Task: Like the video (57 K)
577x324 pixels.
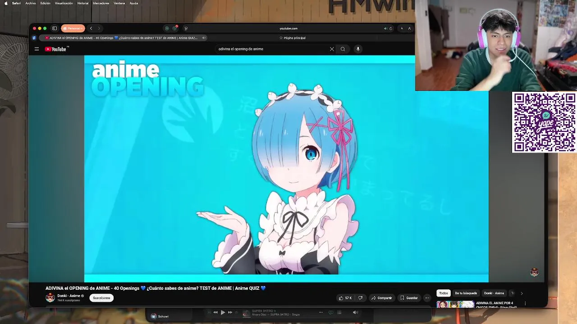Action: coord(345,298)
